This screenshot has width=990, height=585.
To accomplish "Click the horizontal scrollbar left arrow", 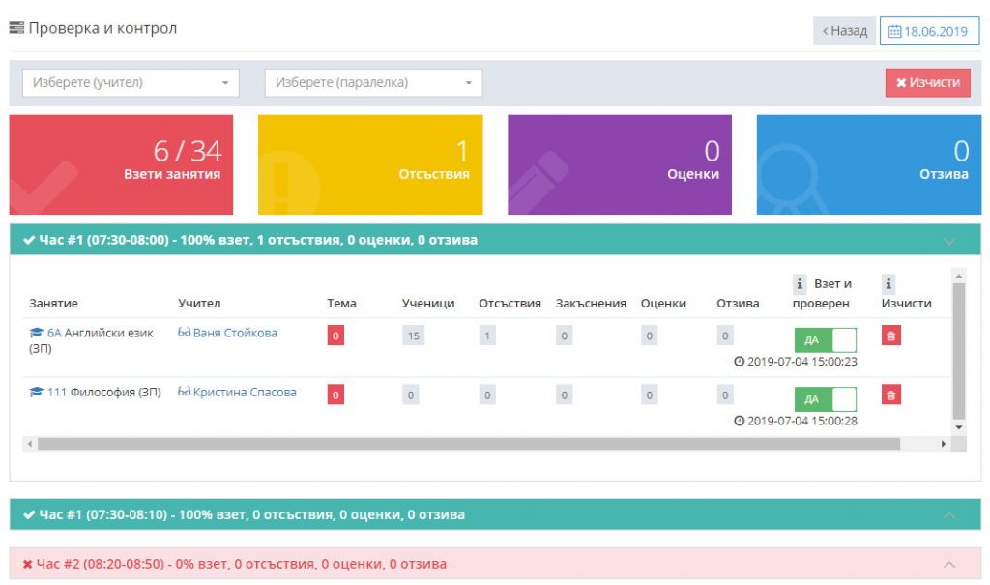I will click(x=30, y=444).
